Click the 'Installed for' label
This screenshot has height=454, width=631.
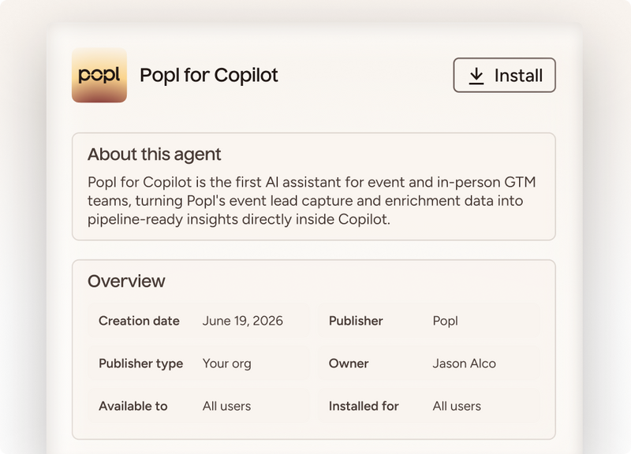364,406
